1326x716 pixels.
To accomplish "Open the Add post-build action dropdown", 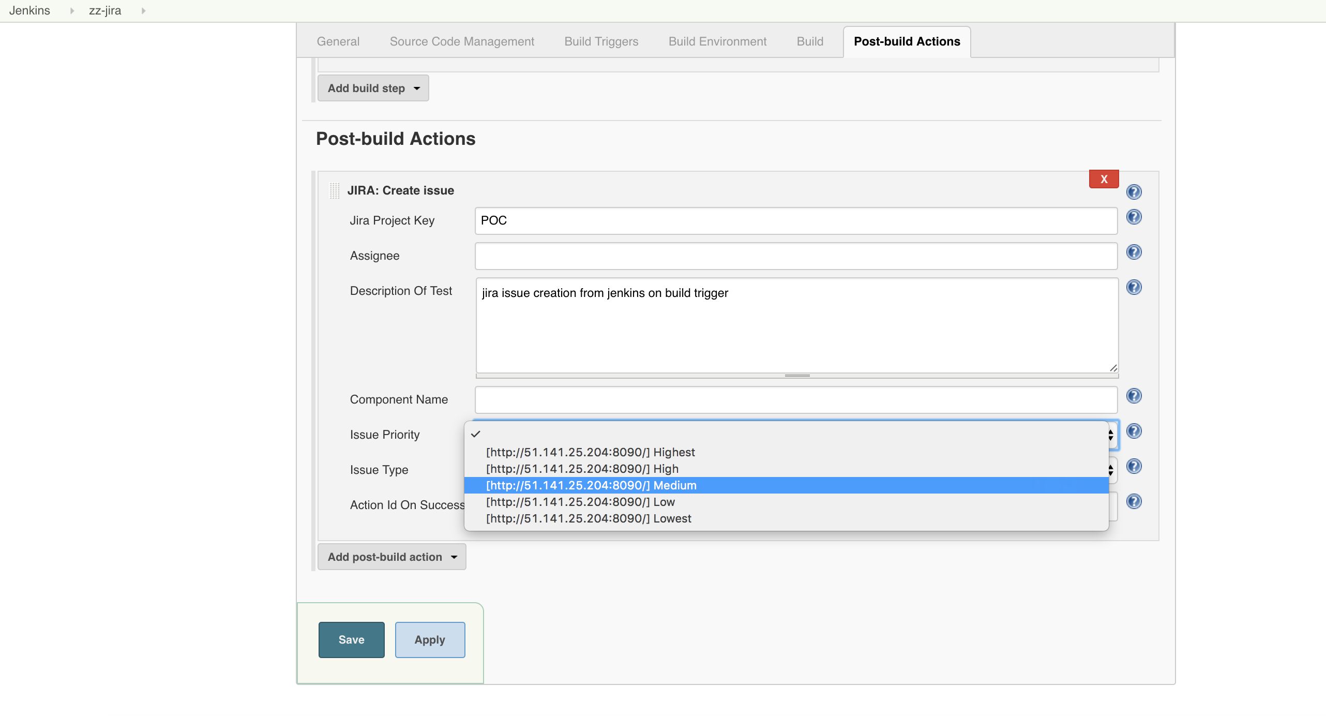I will point(391,557).
